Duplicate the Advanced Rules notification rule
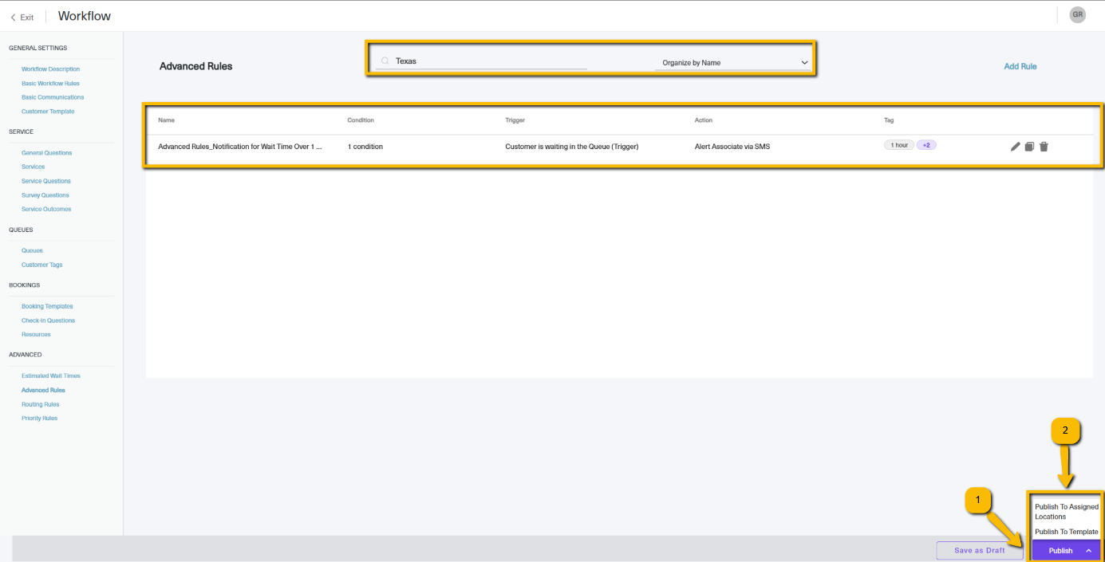The image size is (1105, 562). click(1029, 147)
